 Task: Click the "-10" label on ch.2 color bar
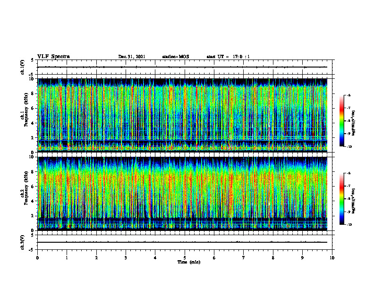point(349,225)
